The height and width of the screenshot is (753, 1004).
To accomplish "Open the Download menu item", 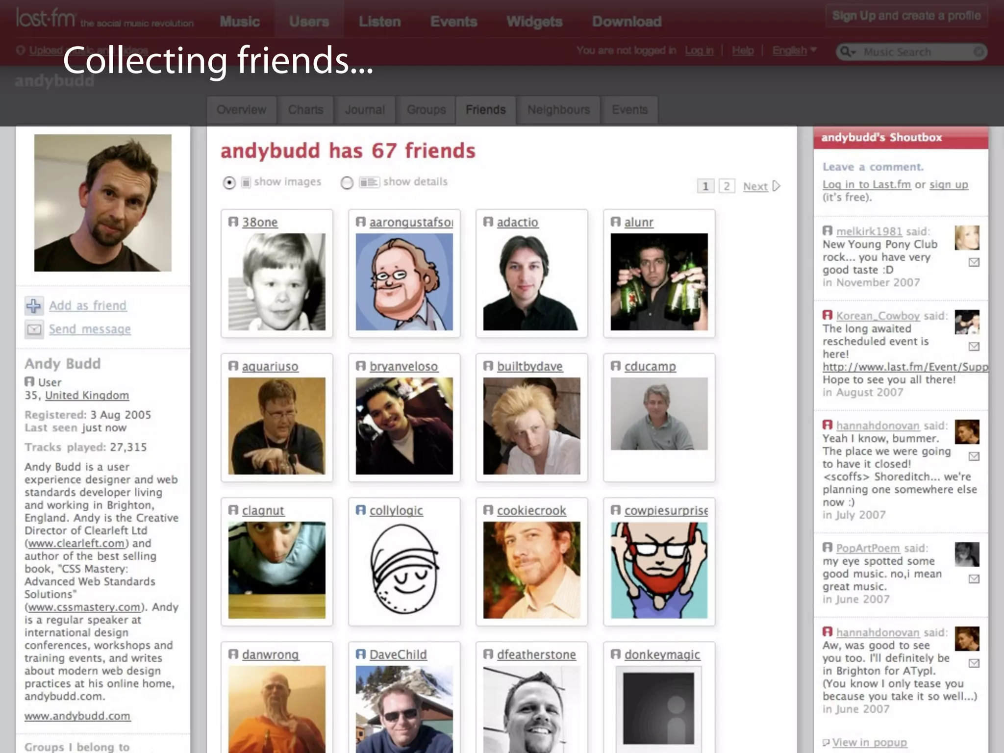I will (627, 22).
